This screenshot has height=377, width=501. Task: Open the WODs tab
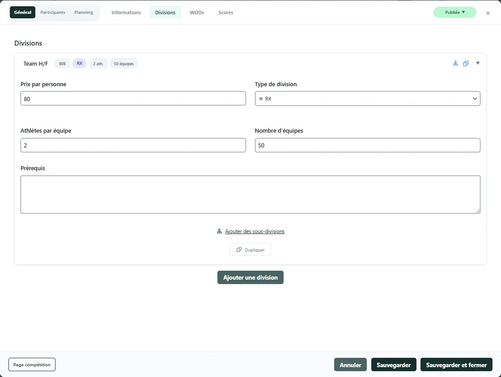pos(197,13)
